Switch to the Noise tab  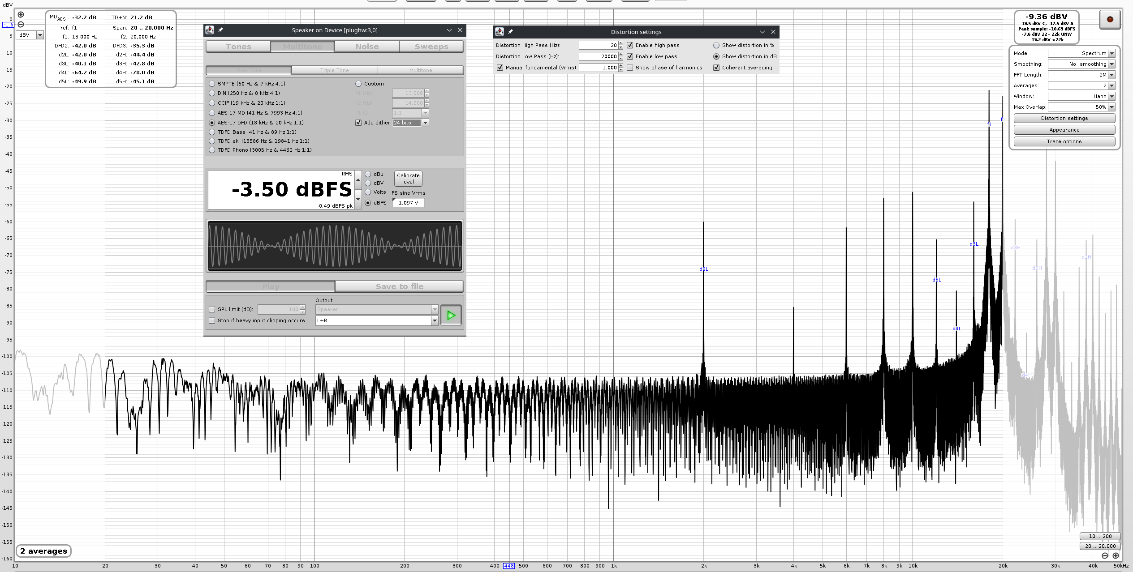(x=367, y=47)
